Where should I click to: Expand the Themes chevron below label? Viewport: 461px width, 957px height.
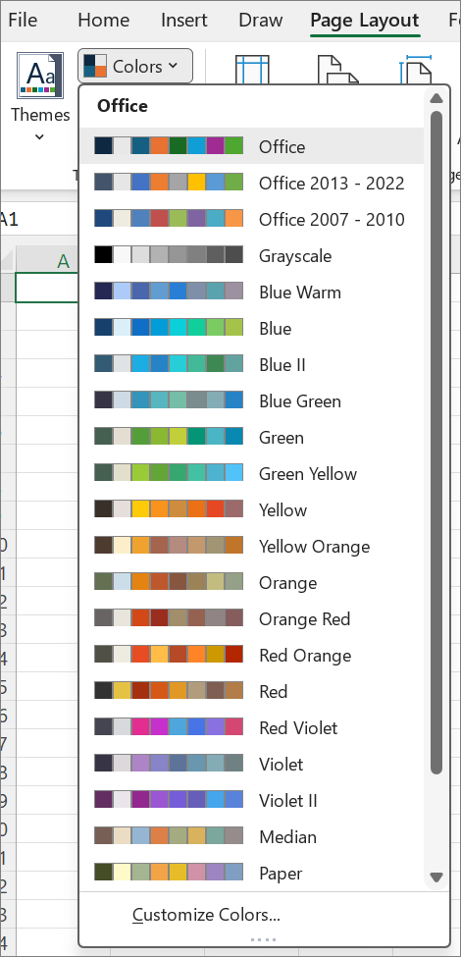point(39,137)
